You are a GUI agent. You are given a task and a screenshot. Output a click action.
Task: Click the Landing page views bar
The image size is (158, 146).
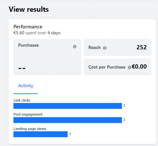coord(41,134)
